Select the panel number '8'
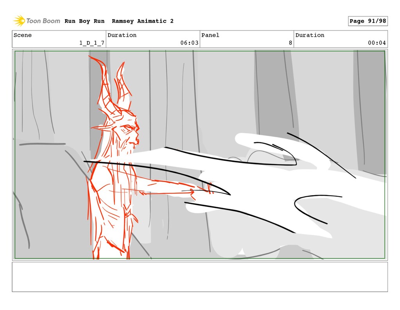 point(290,43)
